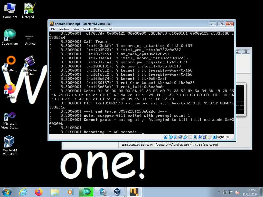
Task: Click the recording indicator icon in status bar
Action: 200,137
